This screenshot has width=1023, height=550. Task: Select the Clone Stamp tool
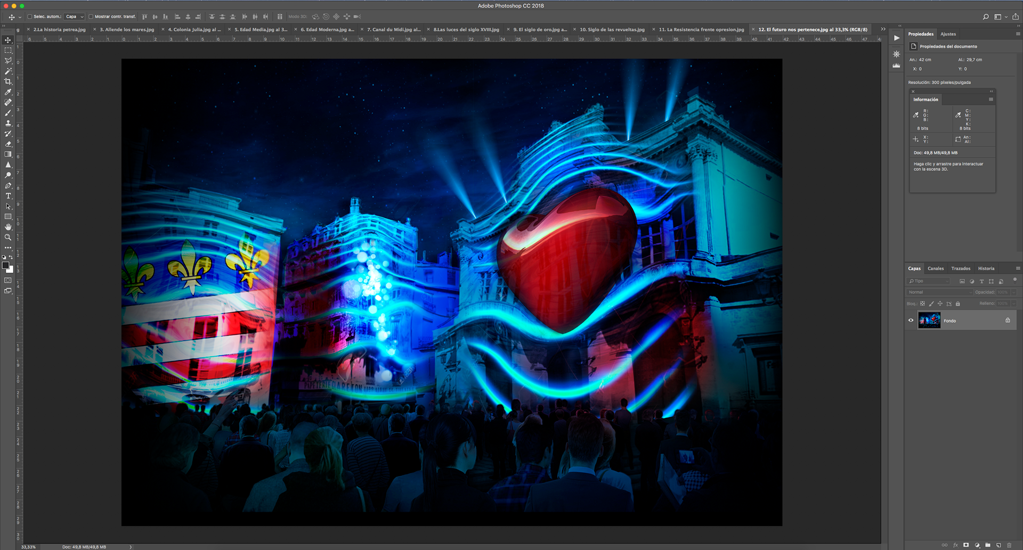tap(8, 123)
